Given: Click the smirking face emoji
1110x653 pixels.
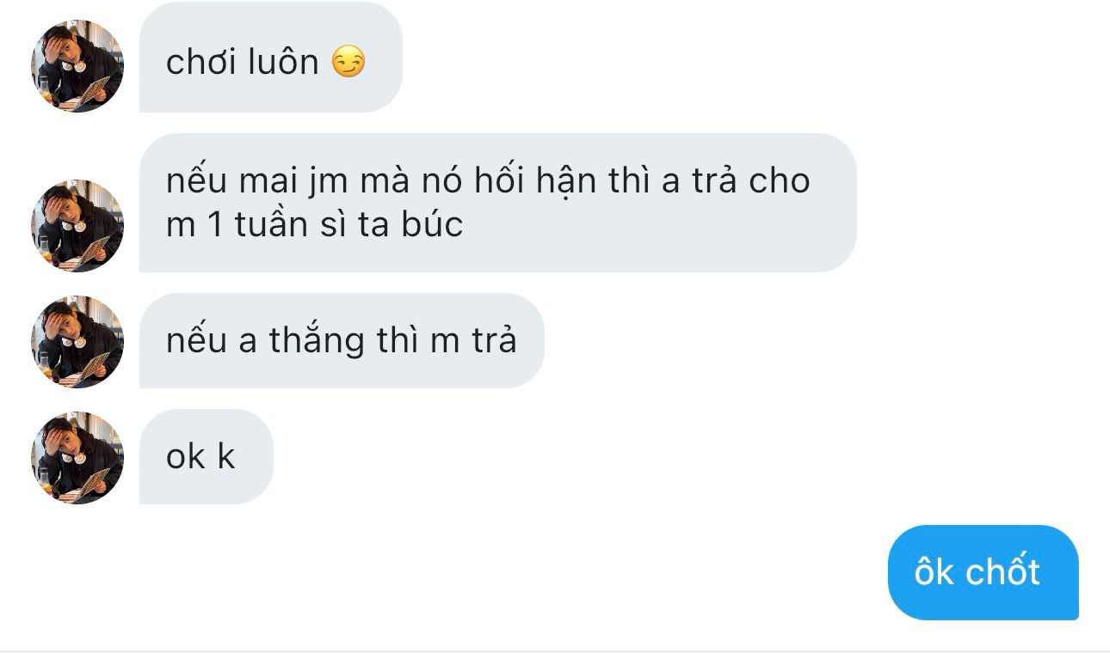Looking at the screenshot, I should tap(348, 62).
